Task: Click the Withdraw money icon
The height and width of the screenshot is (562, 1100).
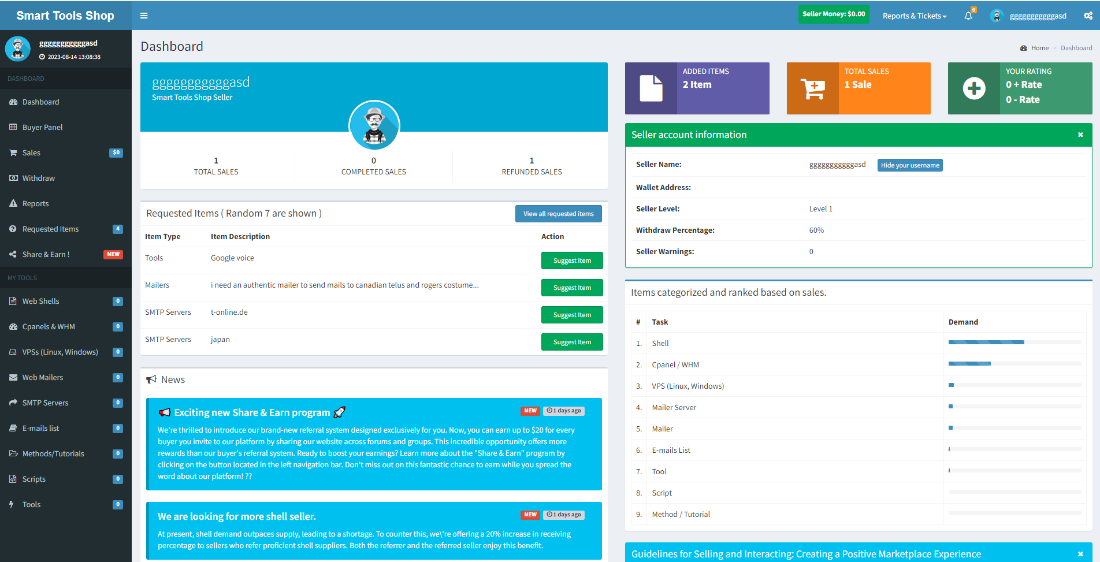Action: (x=13, y=178)
